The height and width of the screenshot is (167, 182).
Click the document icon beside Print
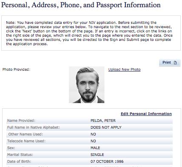[x=175, y=63]
